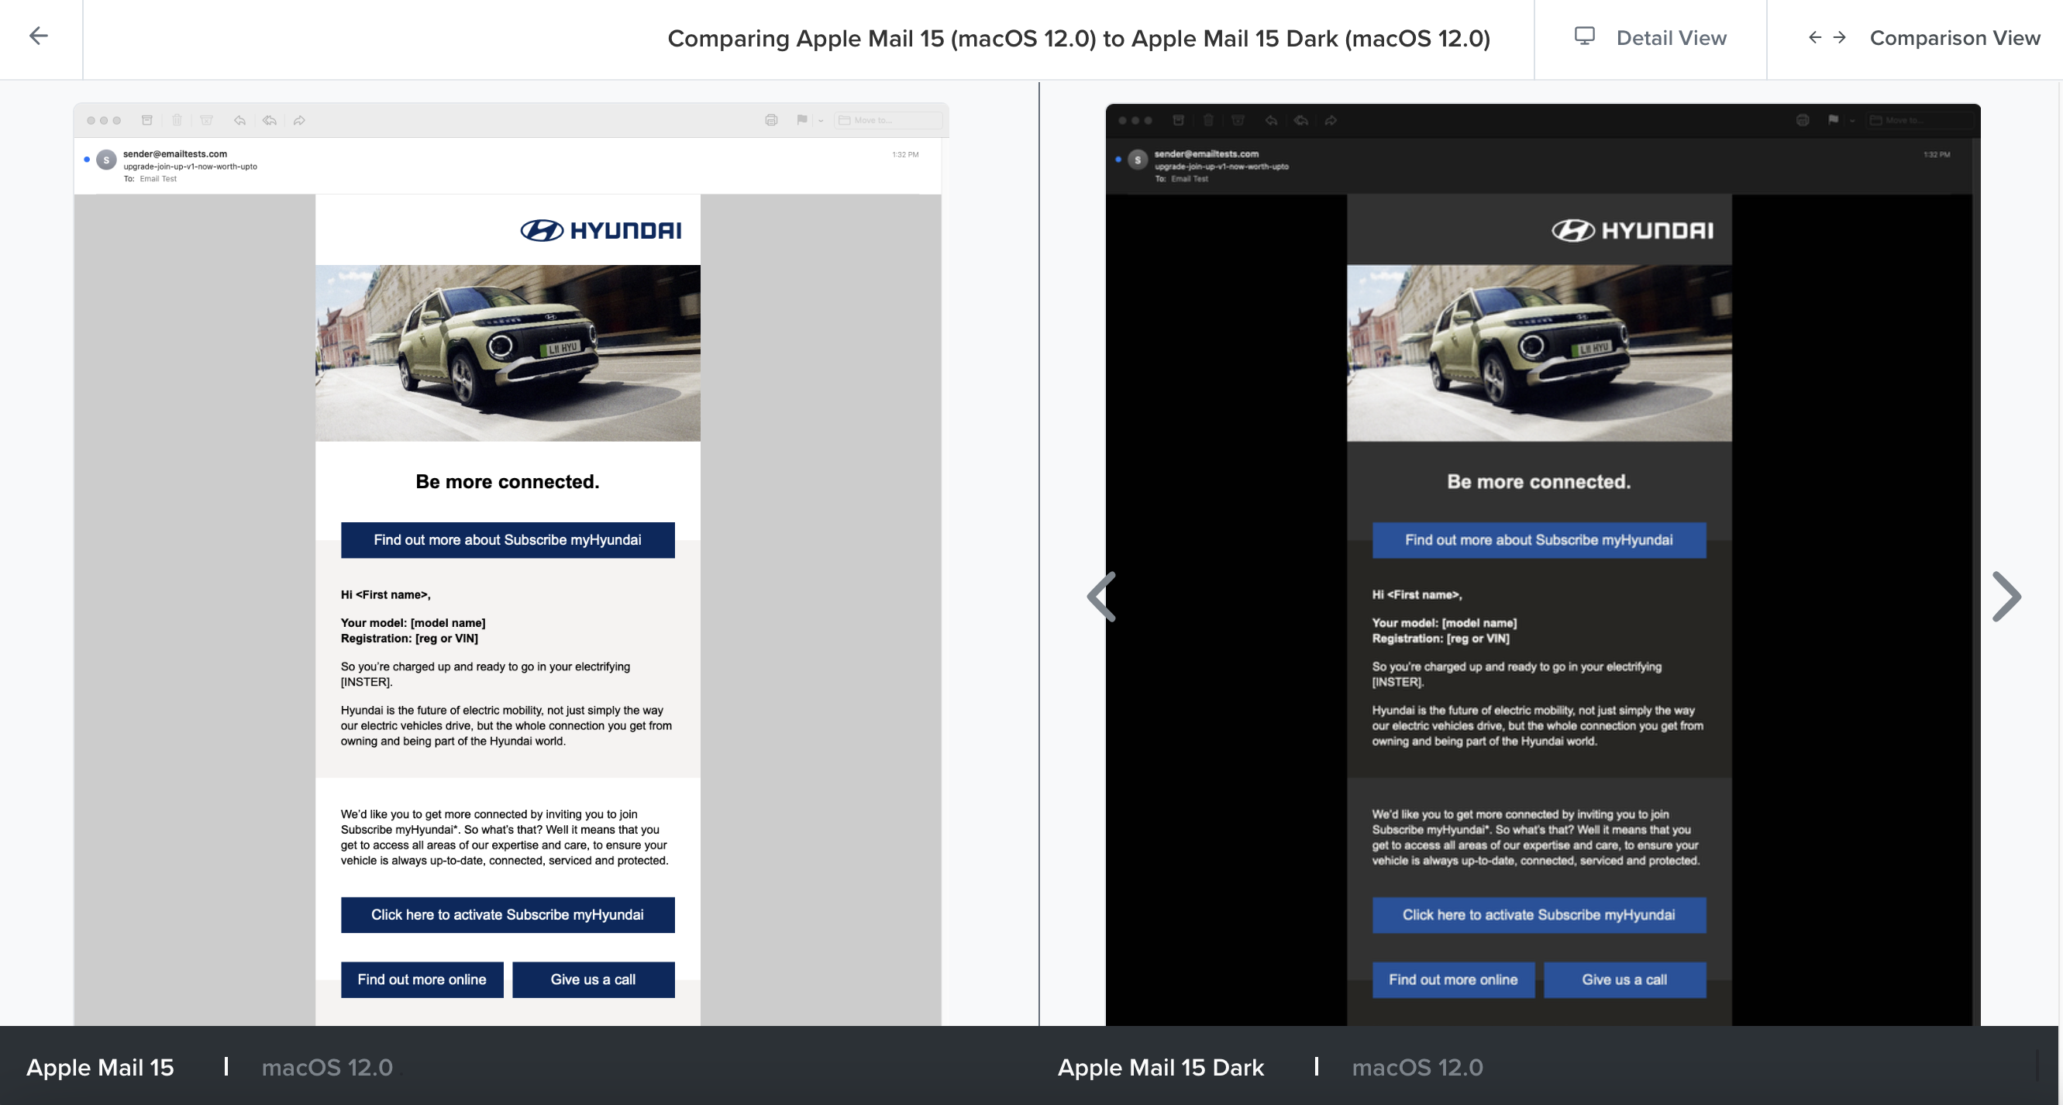This screenshot has height=1105, width=2063.
Task: Click the reply arrow in the dark Mail toolbar
Action: click(1271, 120)
